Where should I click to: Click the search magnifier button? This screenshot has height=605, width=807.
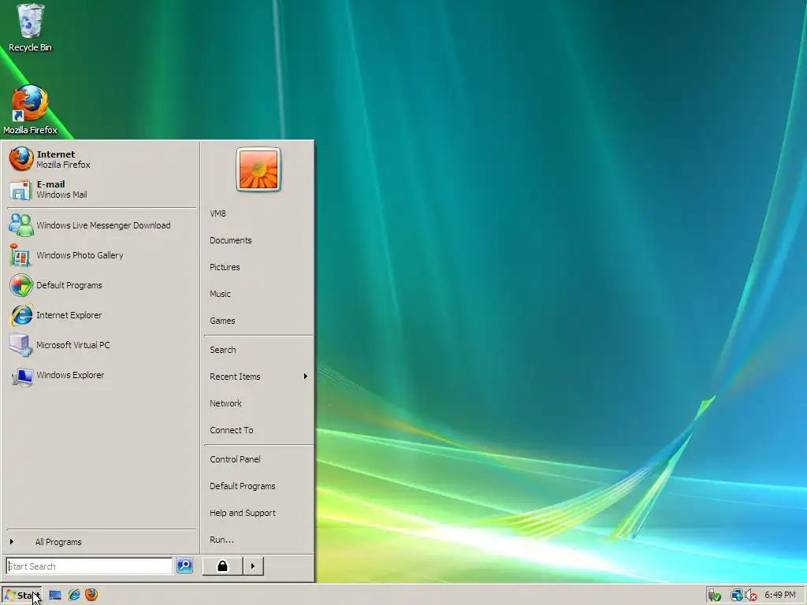tap(184, 566)
